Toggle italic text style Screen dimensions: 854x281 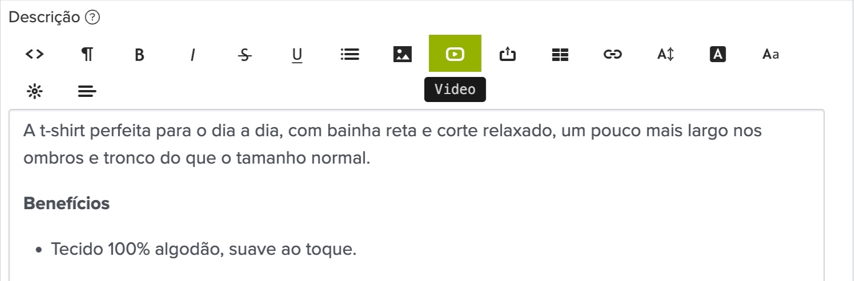pyautogui.click(x=193, y=55)
